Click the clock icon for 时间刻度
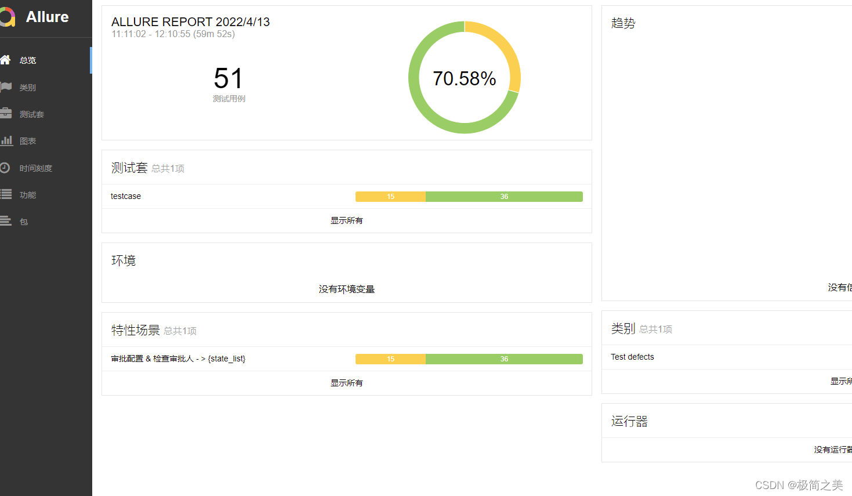852x496 pixels. click(x=5, y=168)
